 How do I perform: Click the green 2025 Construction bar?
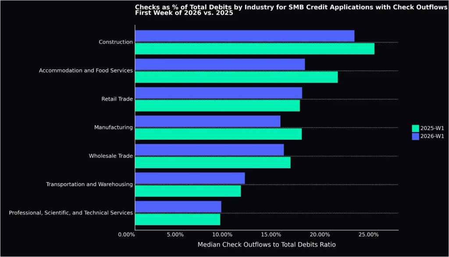[255, 48]
